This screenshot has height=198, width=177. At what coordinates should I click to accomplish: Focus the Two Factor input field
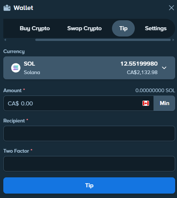89,164
